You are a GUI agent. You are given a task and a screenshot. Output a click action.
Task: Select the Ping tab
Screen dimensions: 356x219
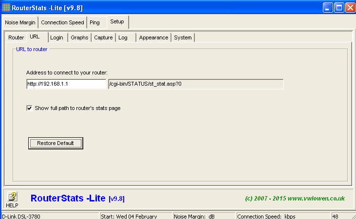tap(94, 22)
